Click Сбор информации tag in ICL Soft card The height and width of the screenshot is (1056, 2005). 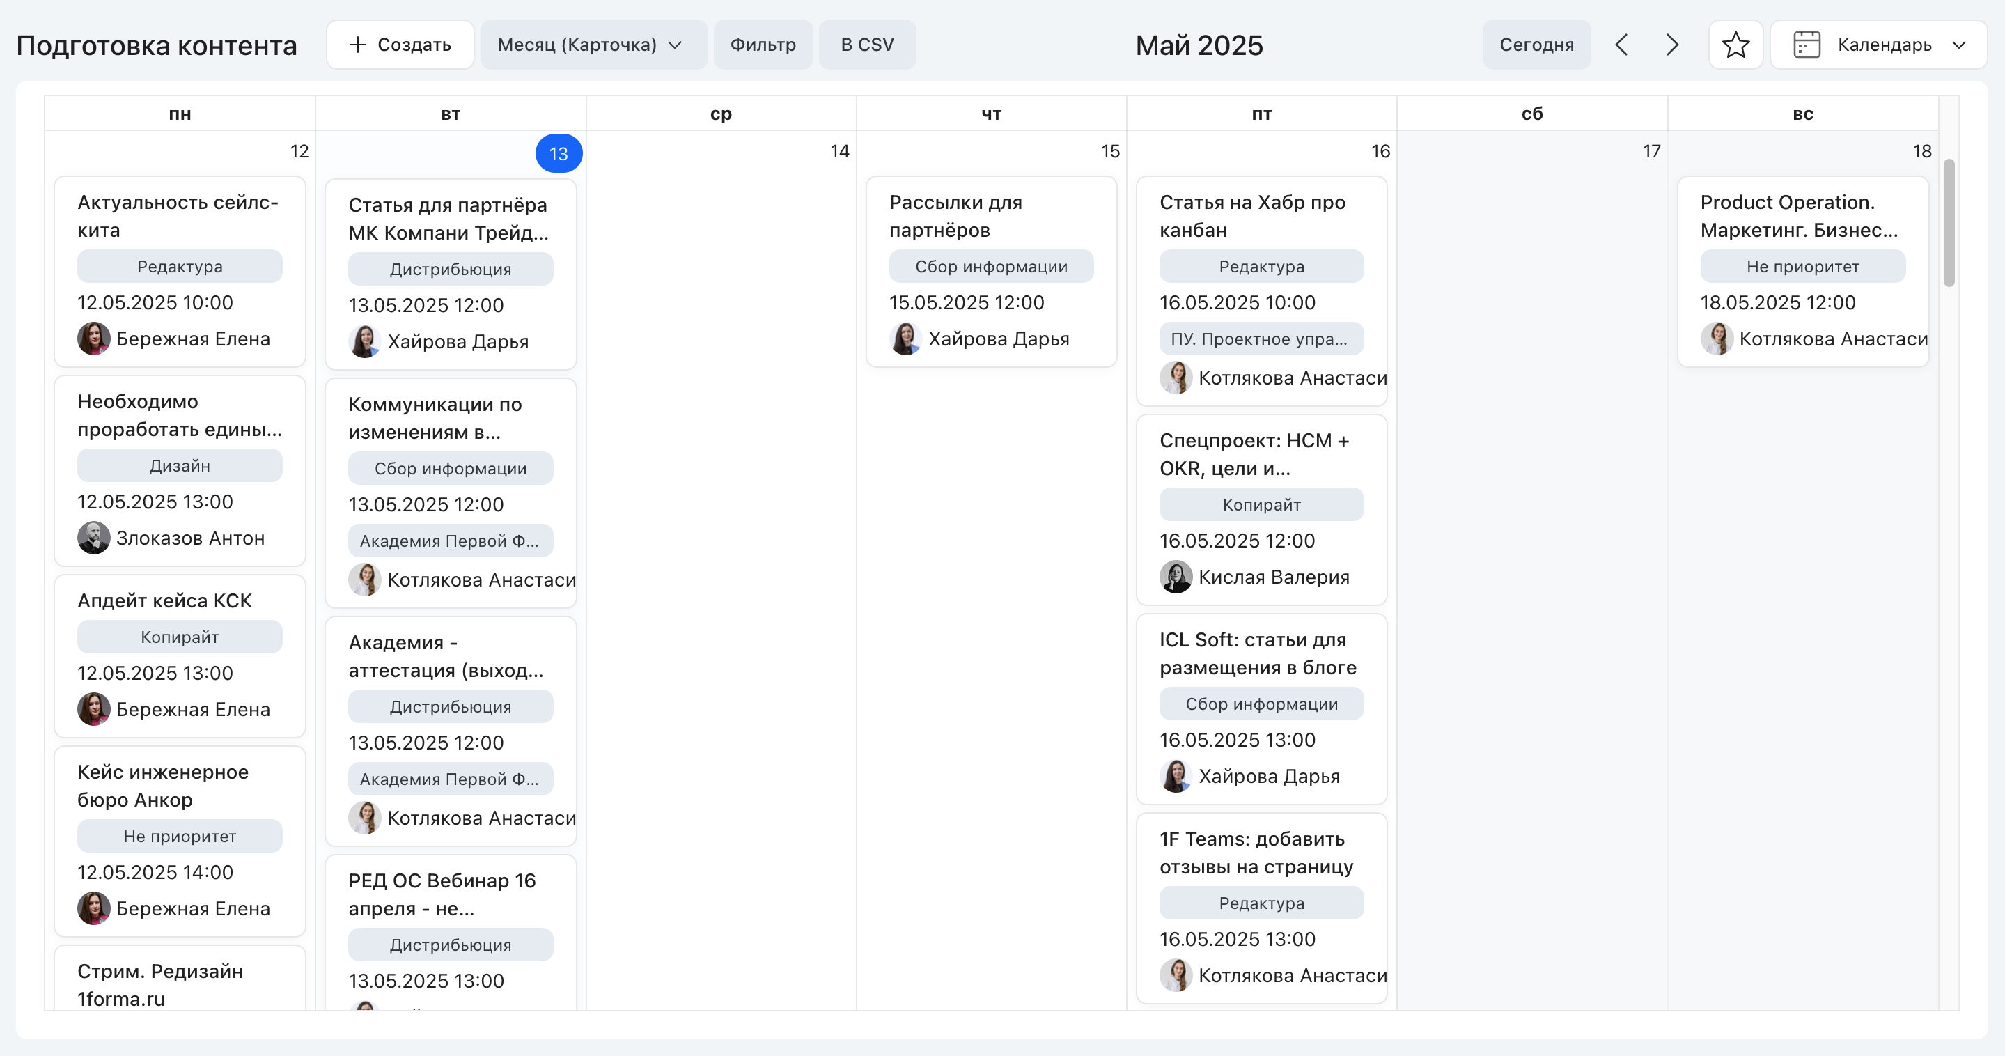[1261, 704]
